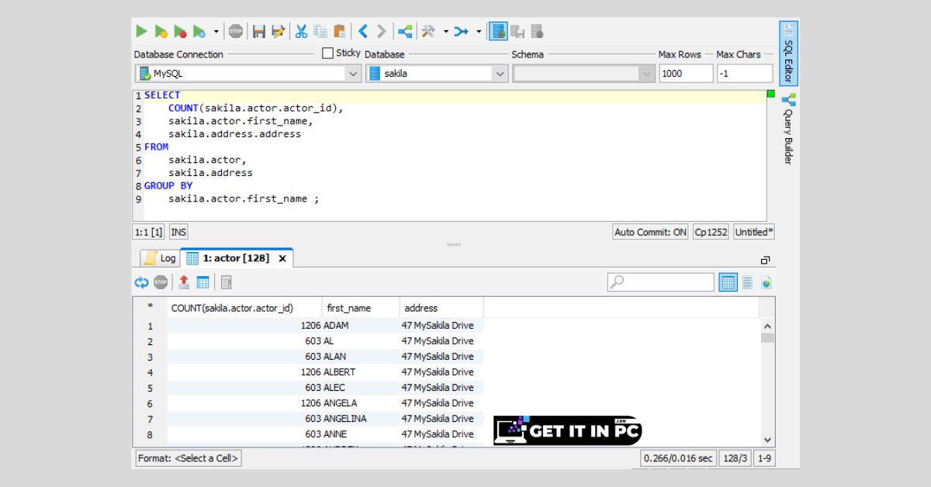
Task: Click the blue merge arrows icon
Action: [x=462, y=31]
